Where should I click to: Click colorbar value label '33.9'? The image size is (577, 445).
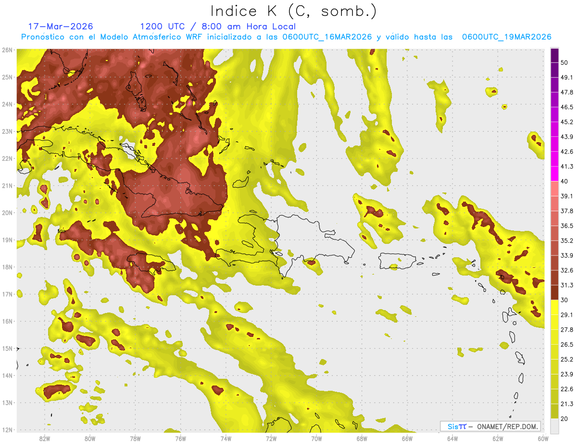[x=567, y=255]
